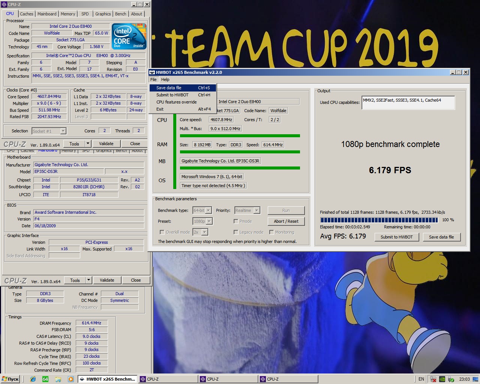Click the green RAM status bar

pos(240,152)
